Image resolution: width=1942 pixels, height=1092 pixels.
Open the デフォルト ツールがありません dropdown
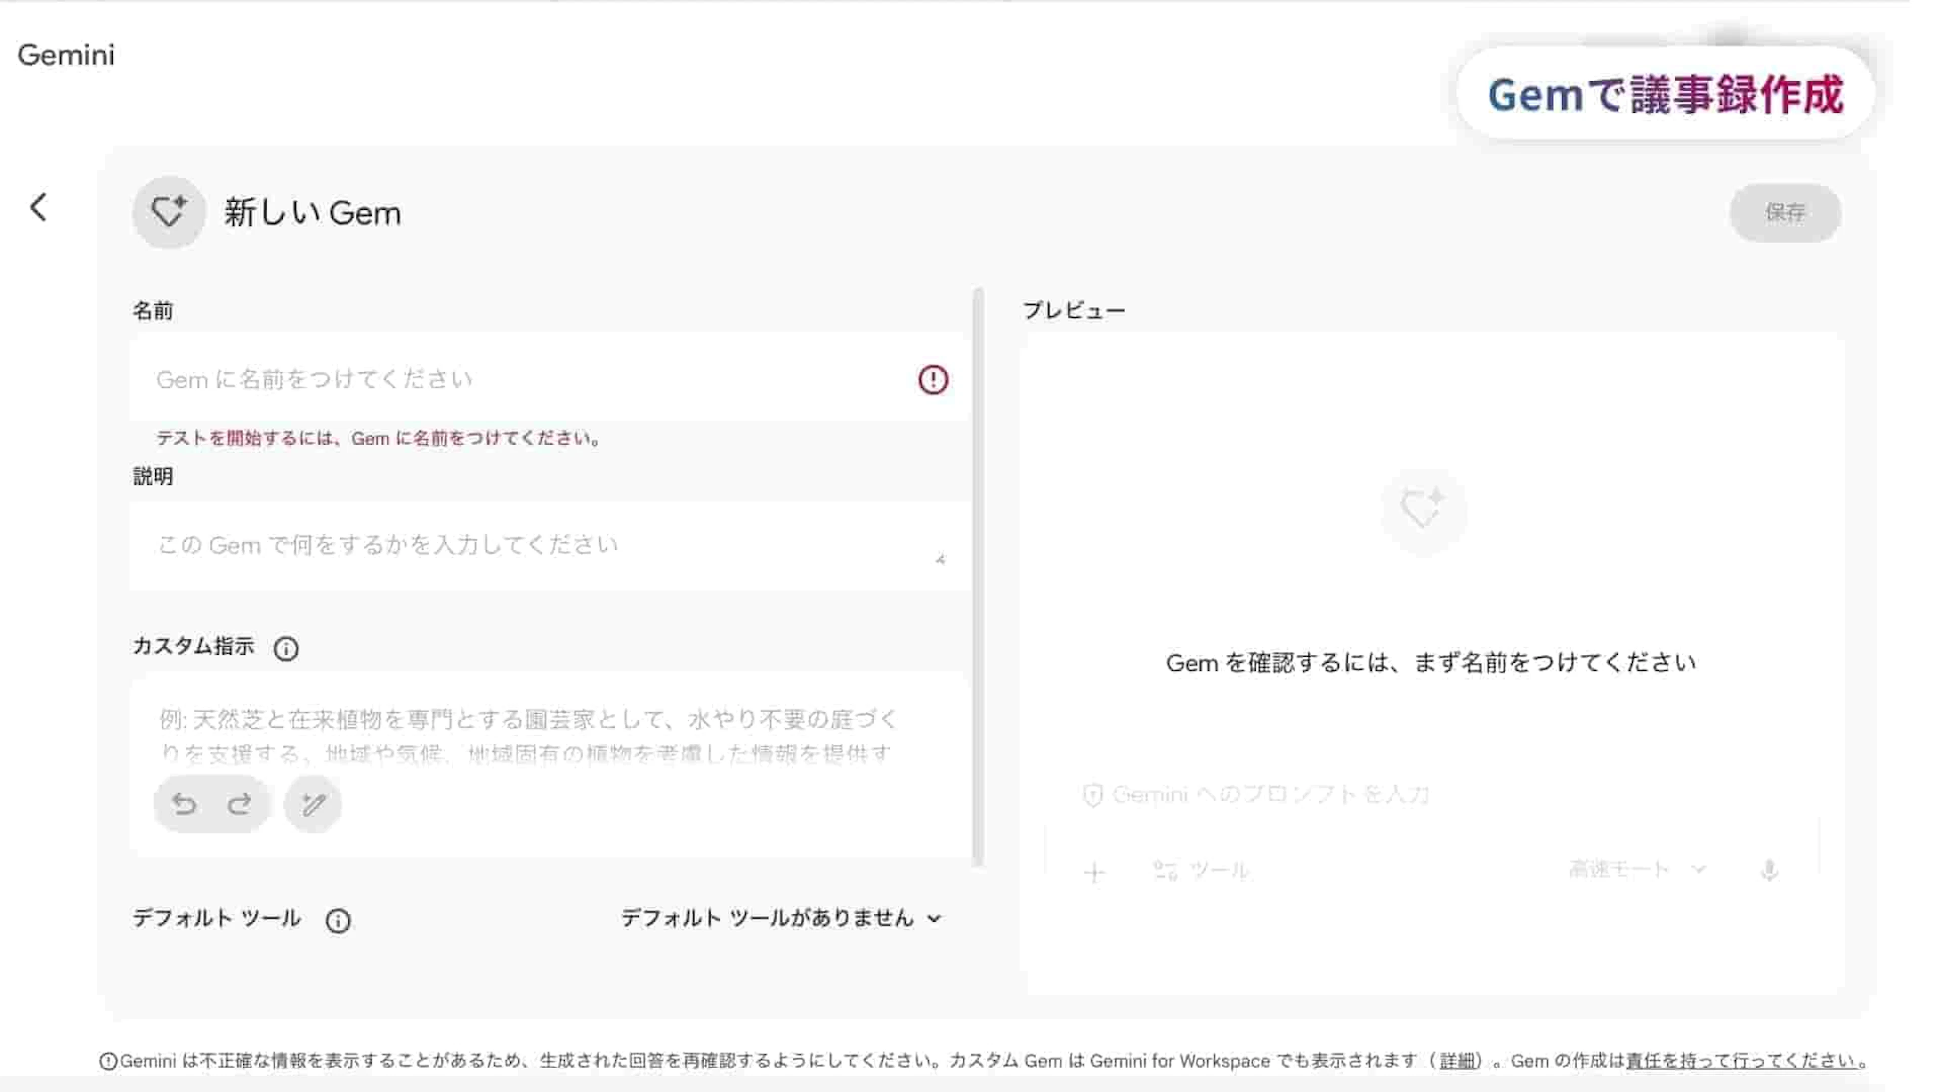[x=781, y=919]
